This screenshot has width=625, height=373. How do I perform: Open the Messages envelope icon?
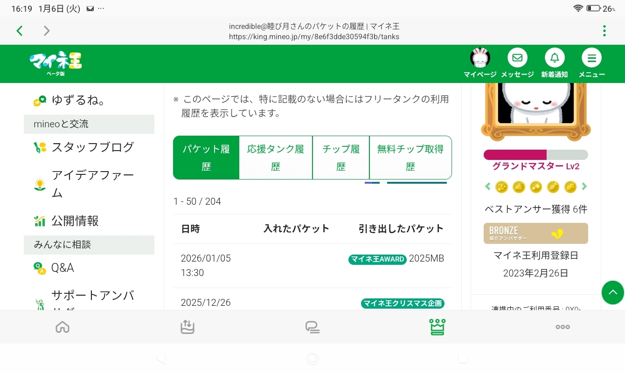tap(517, 59)
